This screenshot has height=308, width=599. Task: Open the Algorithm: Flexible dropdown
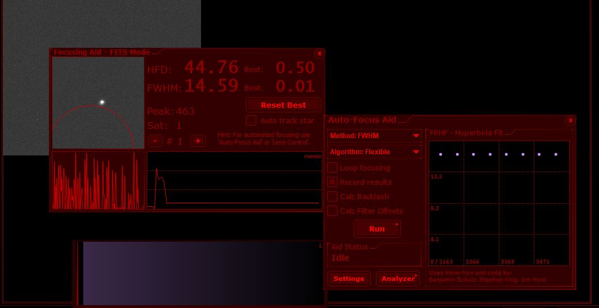click(x=374, y=152)
